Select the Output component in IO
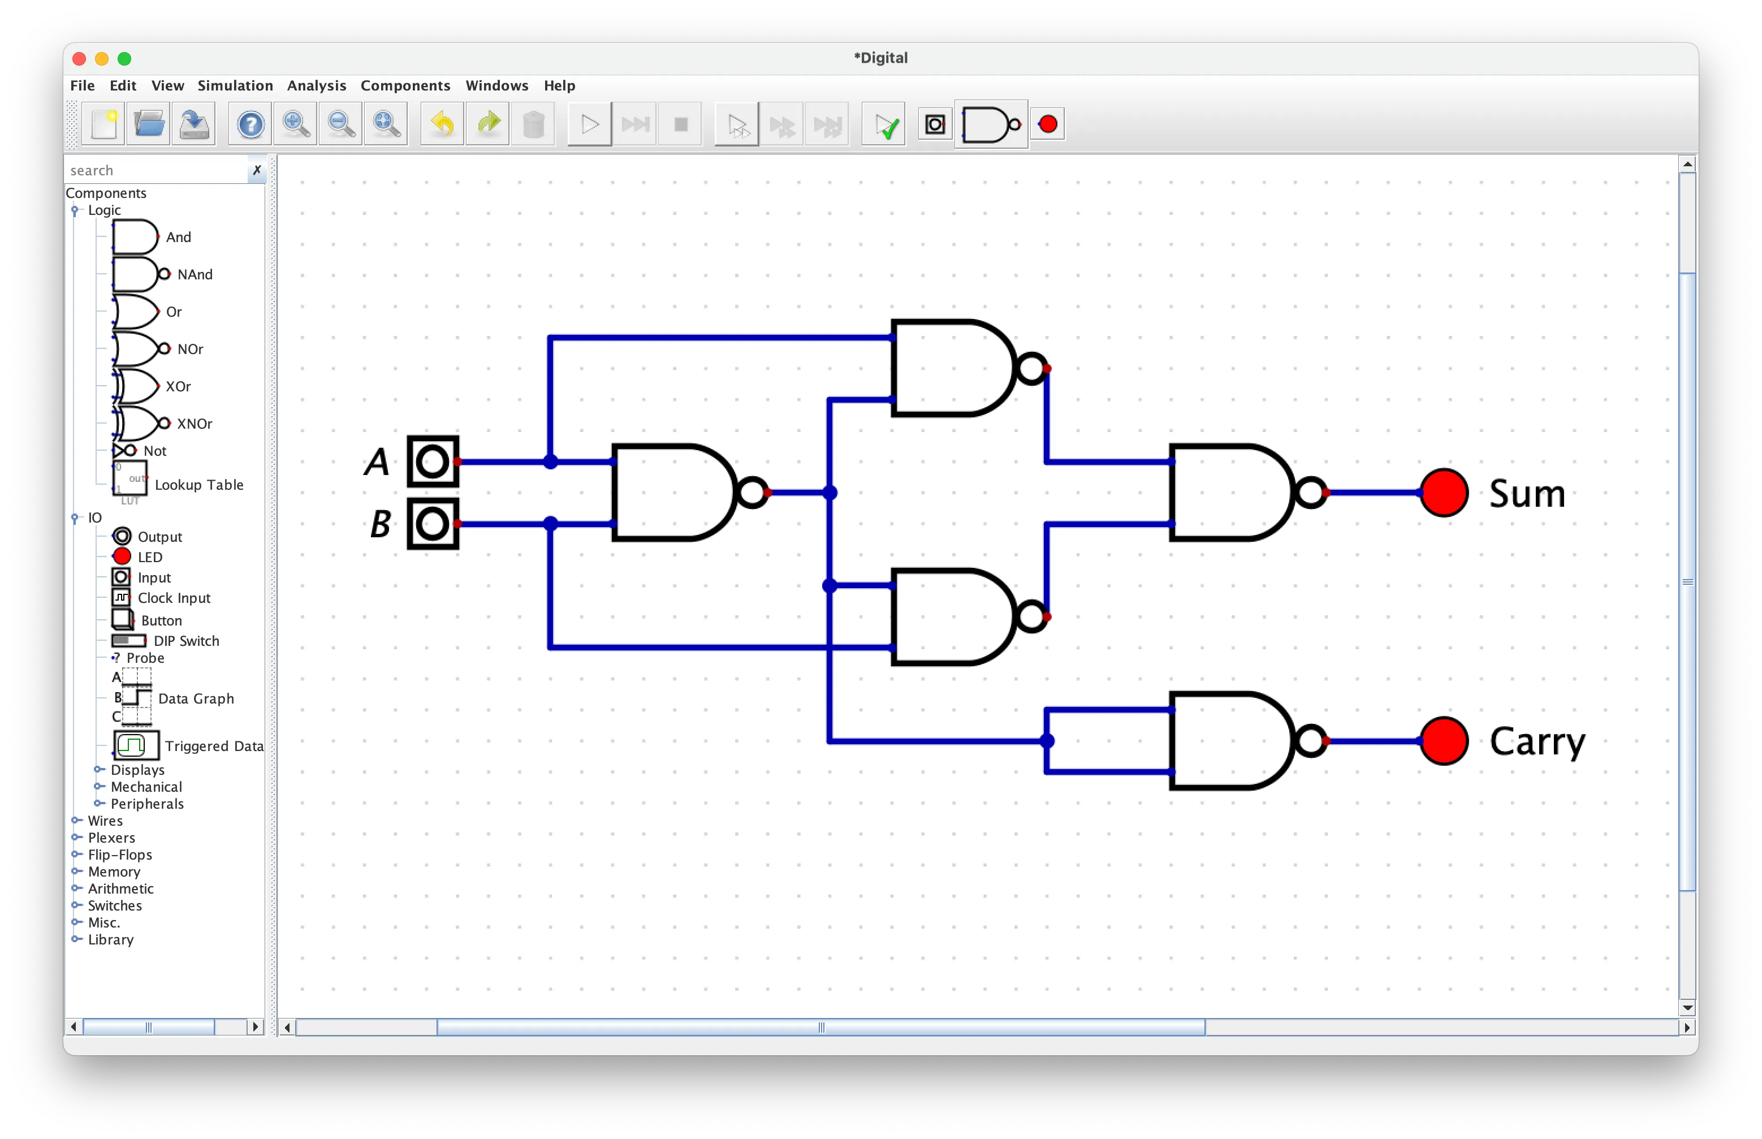This screenshot has height=1139, width=1762. [x=147, y=537]
